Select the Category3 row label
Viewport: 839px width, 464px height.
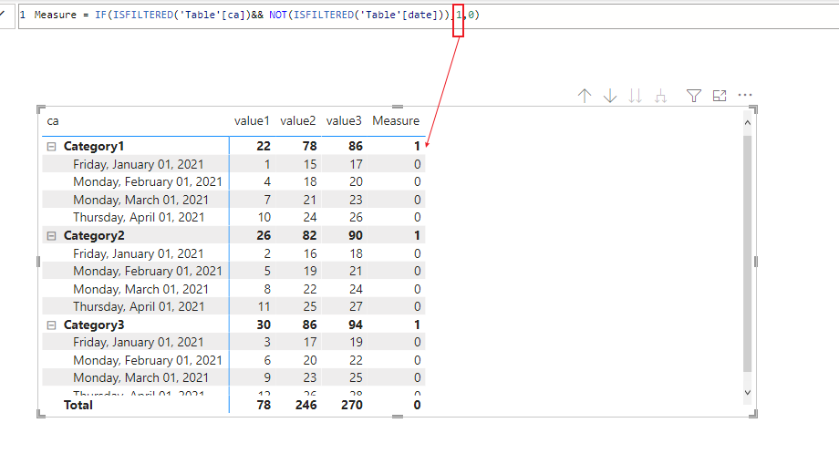pos(94,325)
